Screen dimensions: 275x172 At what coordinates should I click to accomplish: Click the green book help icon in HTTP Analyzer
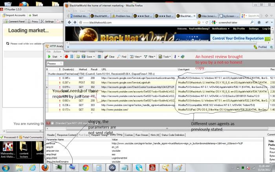[183, 57]
